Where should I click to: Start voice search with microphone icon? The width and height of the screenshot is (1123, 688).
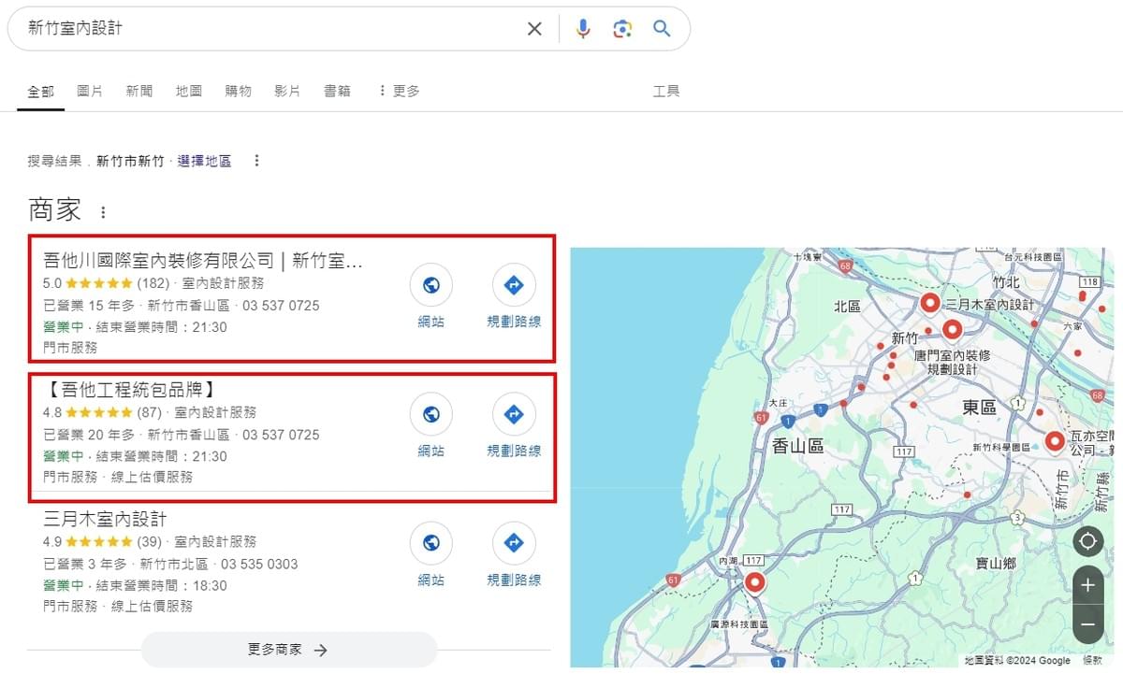pos(583,29)
